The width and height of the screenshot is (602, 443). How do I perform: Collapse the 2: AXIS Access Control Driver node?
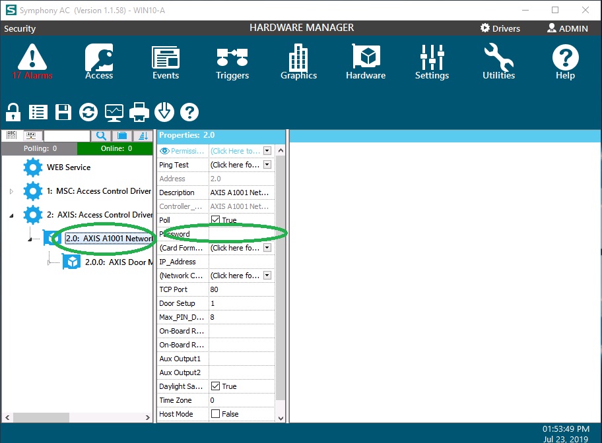[11, 216]
